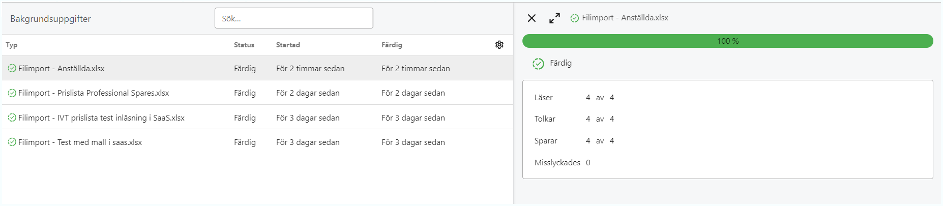Focus the Sök search field
943x206 pixels.
click(294, 18)
